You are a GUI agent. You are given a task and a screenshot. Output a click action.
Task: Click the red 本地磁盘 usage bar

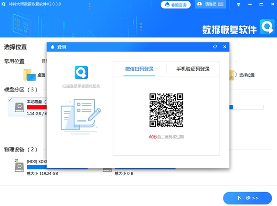(x=37, y=107)
